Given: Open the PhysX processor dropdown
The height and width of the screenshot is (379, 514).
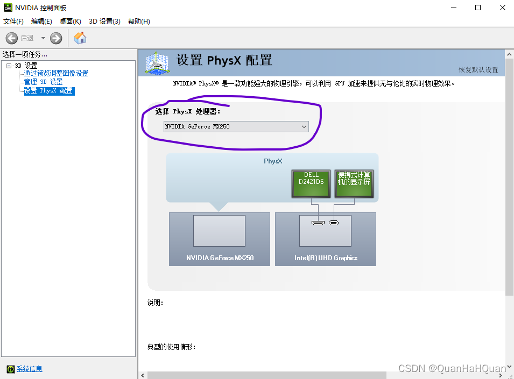Looking at the screenshot, I should pos(236,127).
